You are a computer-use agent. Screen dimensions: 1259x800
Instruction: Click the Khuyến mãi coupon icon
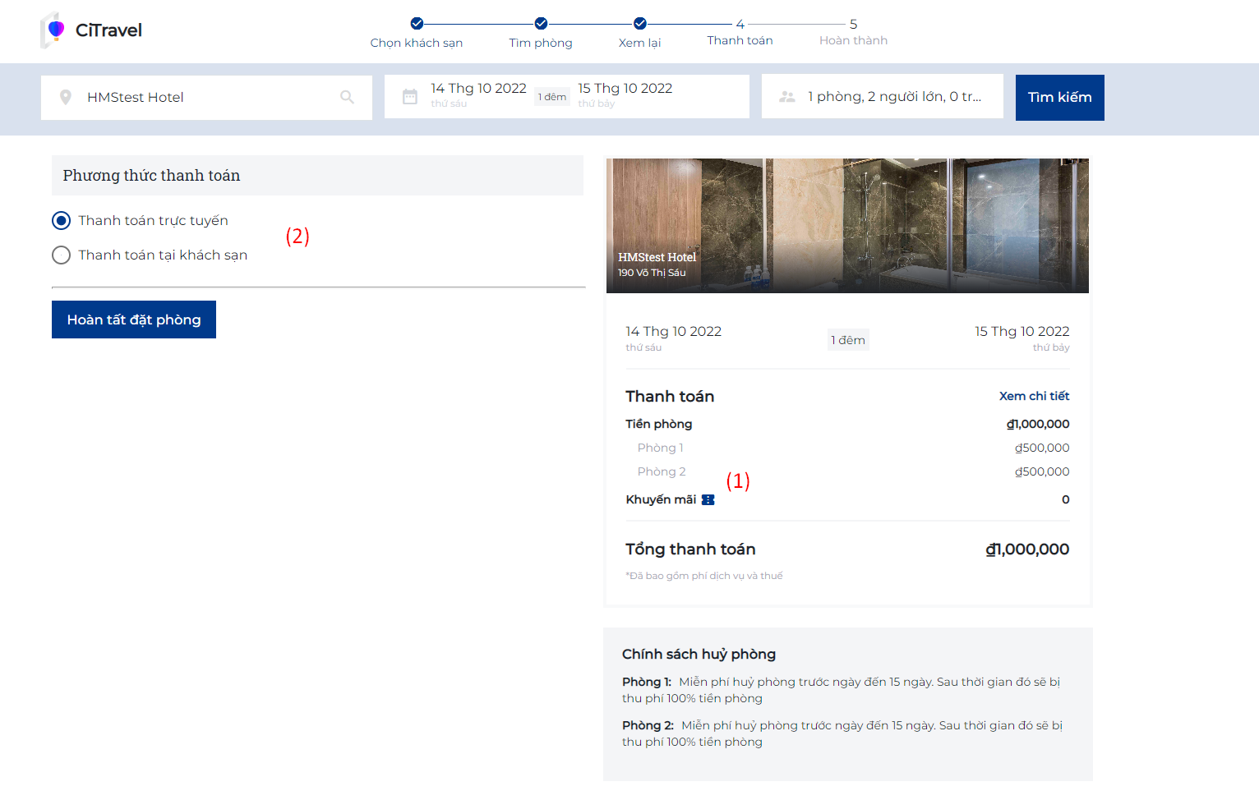708,499
